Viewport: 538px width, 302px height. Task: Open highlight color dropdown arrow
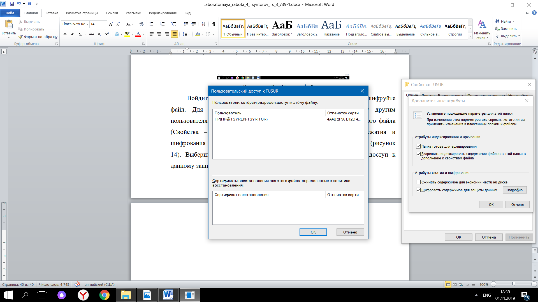(133, 34)
